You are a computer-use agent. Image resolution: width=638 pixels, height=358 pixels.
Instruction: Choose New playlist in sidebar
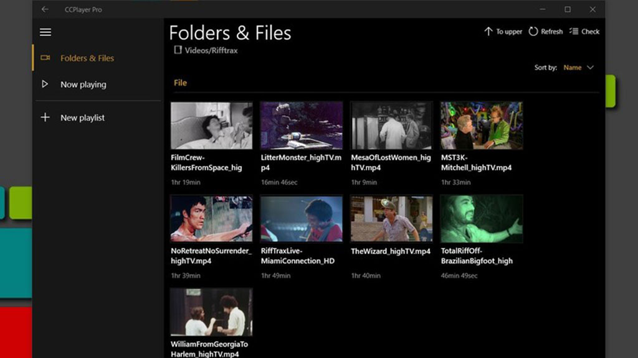[98, 117]
